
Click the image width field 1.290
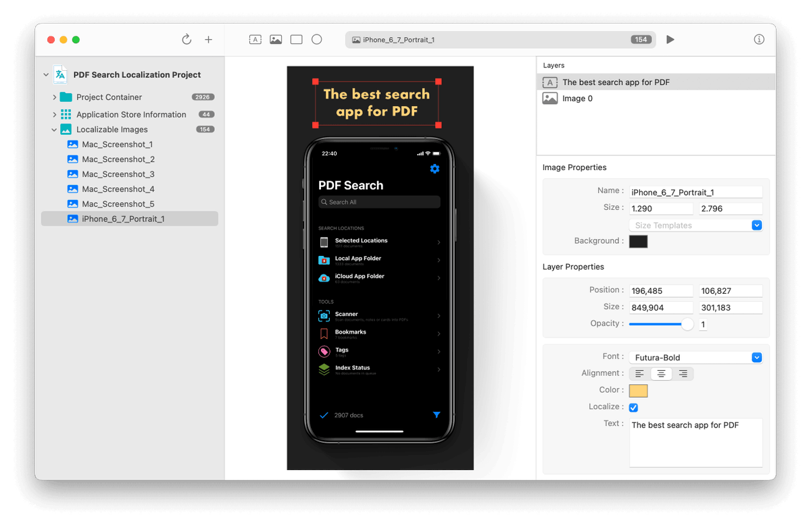[661, 209]
